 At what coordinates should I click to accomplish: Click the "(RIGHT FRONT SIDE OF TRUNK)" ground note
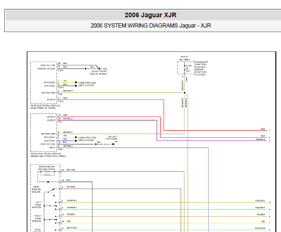[x=98, y=72]
